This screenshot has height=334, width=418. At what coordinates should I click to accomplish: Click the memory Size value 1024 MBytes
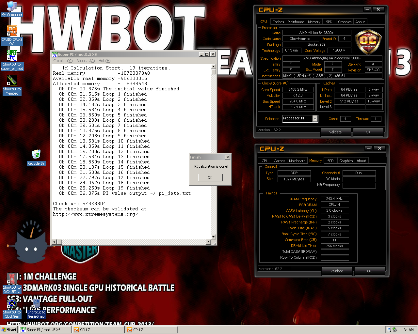click(x=294, y=179)
